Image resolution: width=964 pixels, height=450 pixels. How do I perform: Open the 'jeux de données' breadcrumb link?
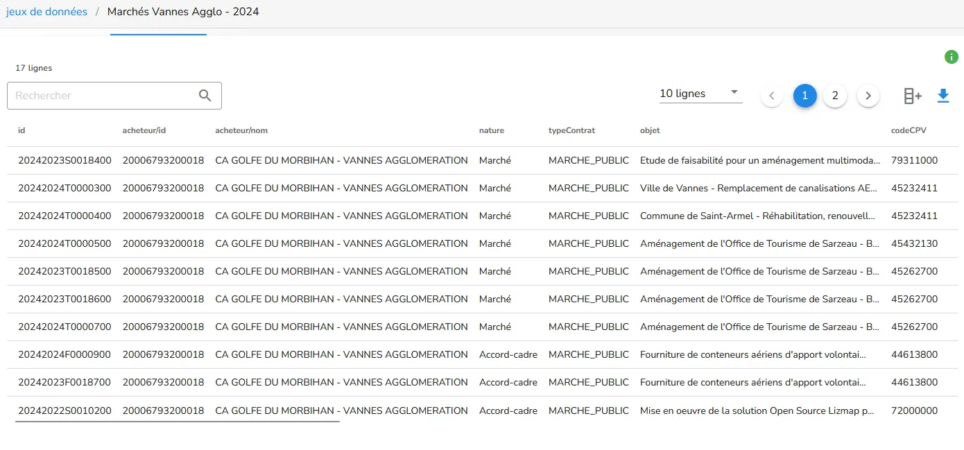coord(46,12)
